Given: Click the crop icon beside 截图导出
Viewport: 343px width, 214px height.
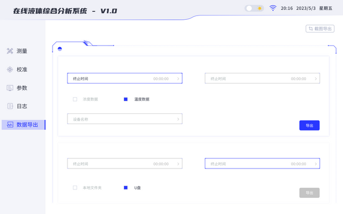Looking at the screenshot, I should 310,29.
